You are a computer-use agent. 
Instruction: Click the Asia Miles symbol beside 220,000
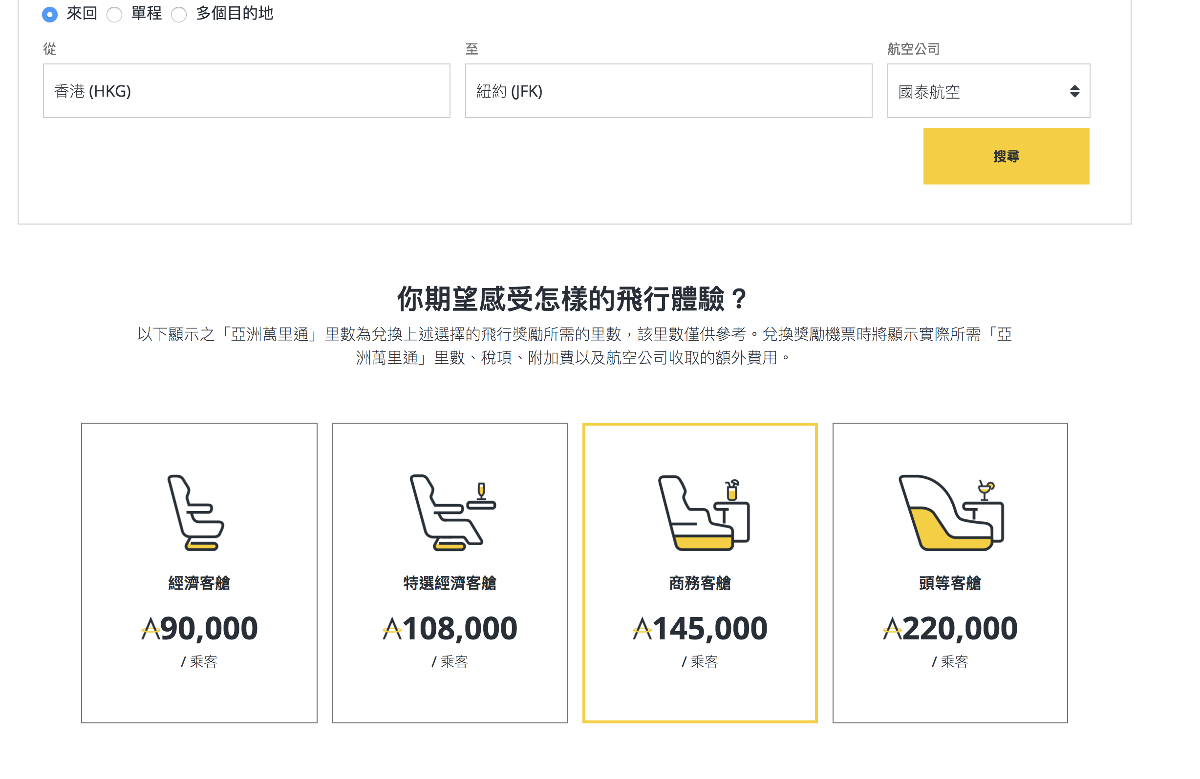pos(892,629)
